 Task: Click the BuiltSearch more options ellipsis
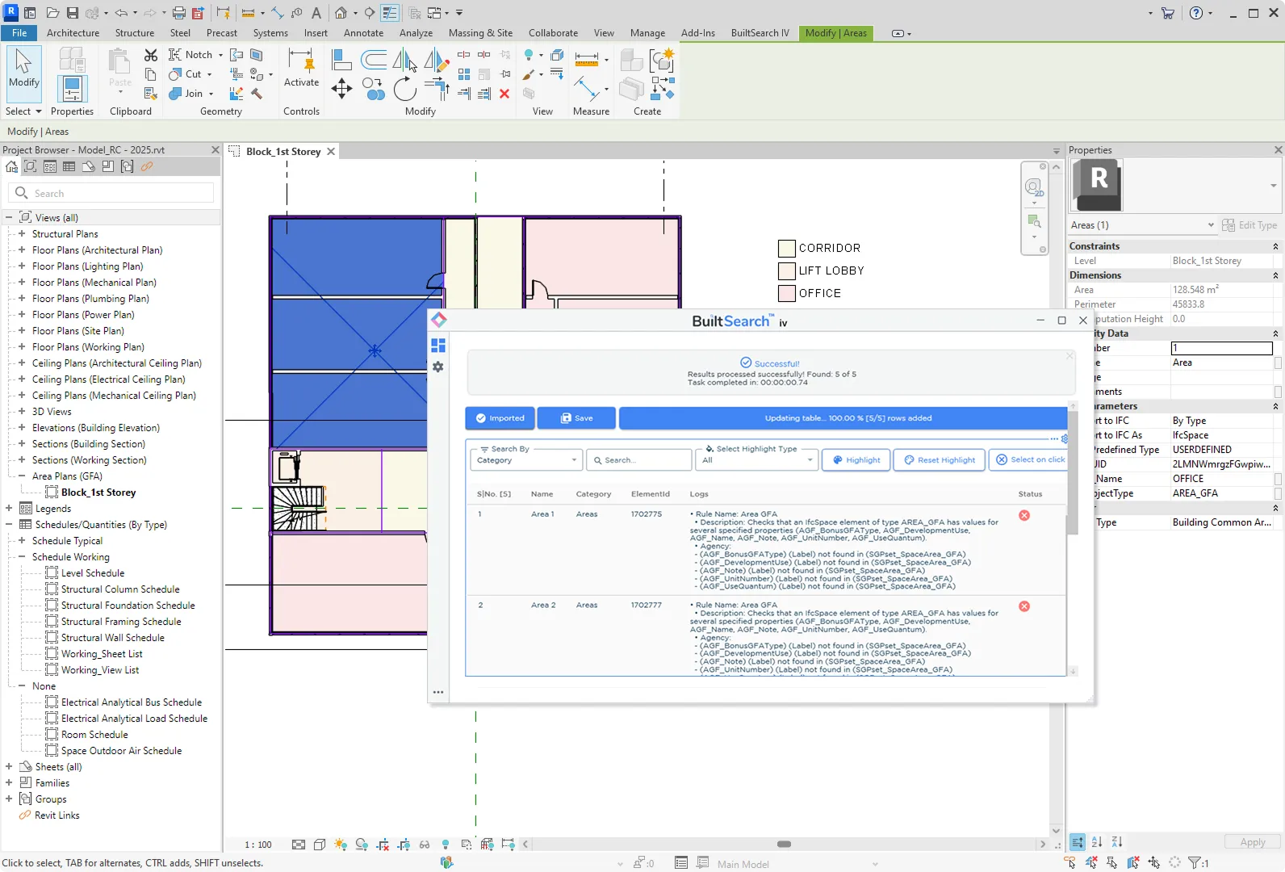(x=438, y=692)
